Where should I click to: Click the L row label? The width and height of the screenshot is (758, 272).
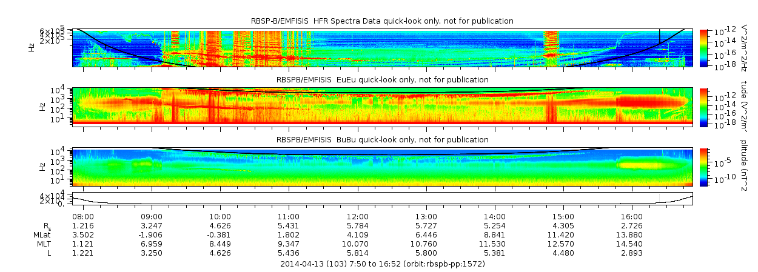49,253
